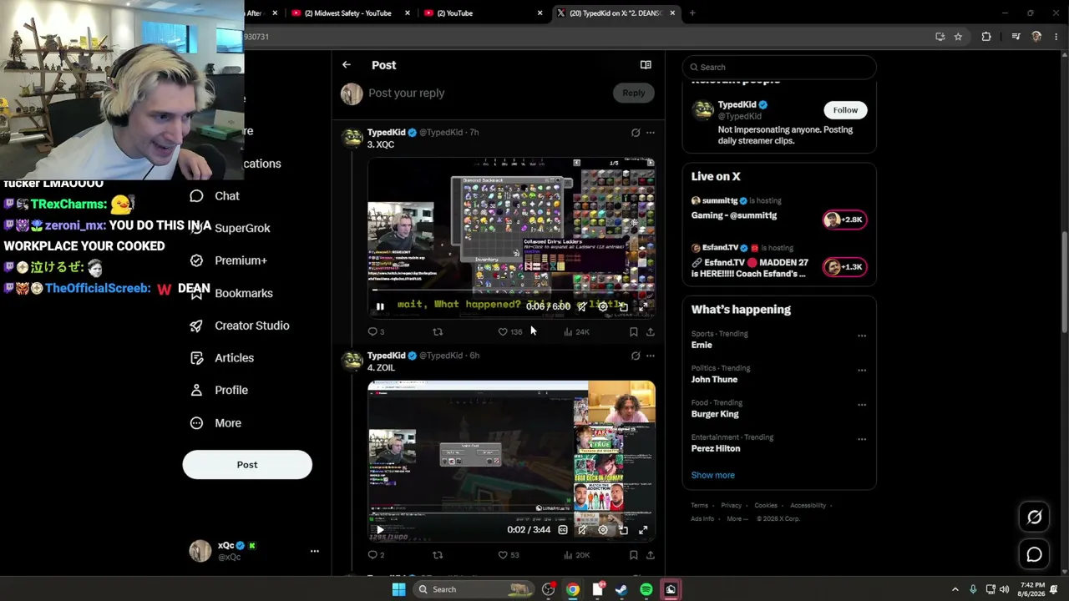The height and width of the screenshot is (601, 1069).
Task: View analytics of the 3. XQC post
Action: pyautogui.click(x=576, y=331)
